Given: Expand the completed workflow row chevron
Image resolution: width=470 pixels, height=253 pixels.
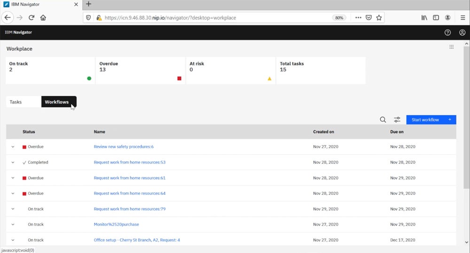Looking at the screenshot, I should click(13, 162).
